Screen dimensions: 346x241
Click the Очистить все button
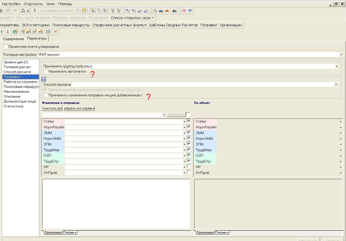tap(52, 108)
